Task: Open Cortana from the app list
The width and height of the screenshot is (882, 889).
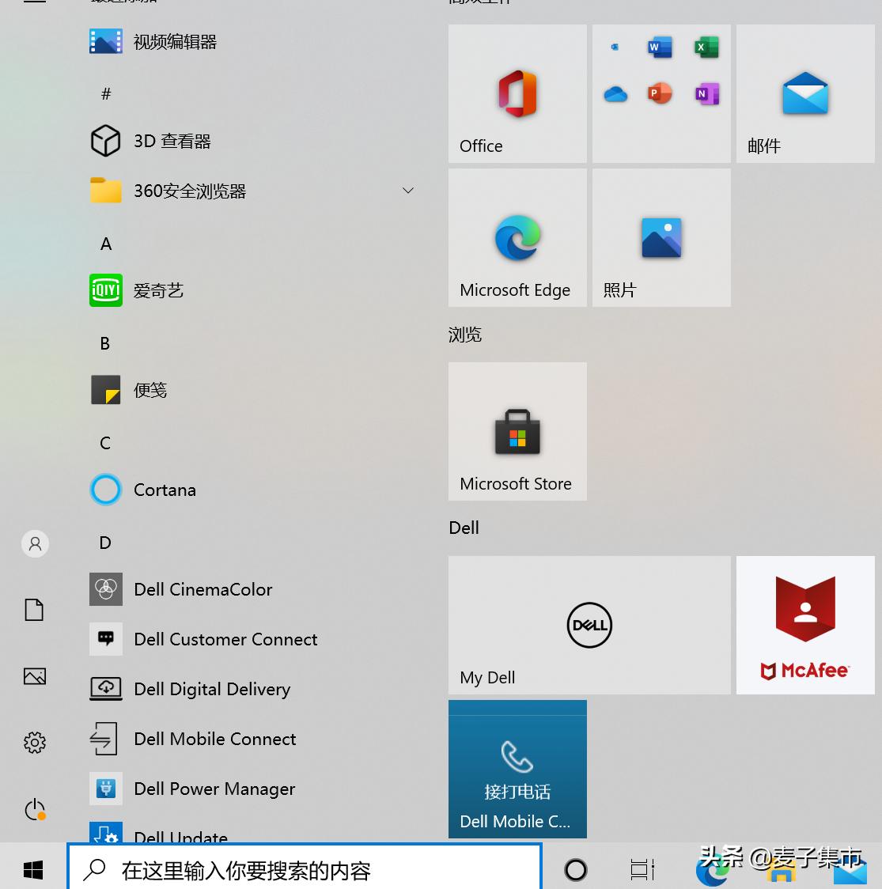Action: 165,490
